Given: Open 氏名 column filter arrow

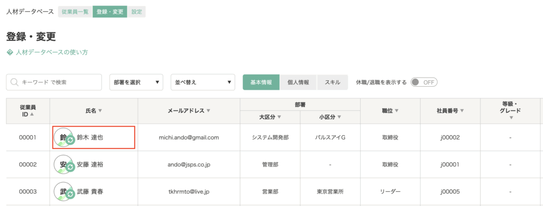Looking at the screenshot, I should click(100, 111).
